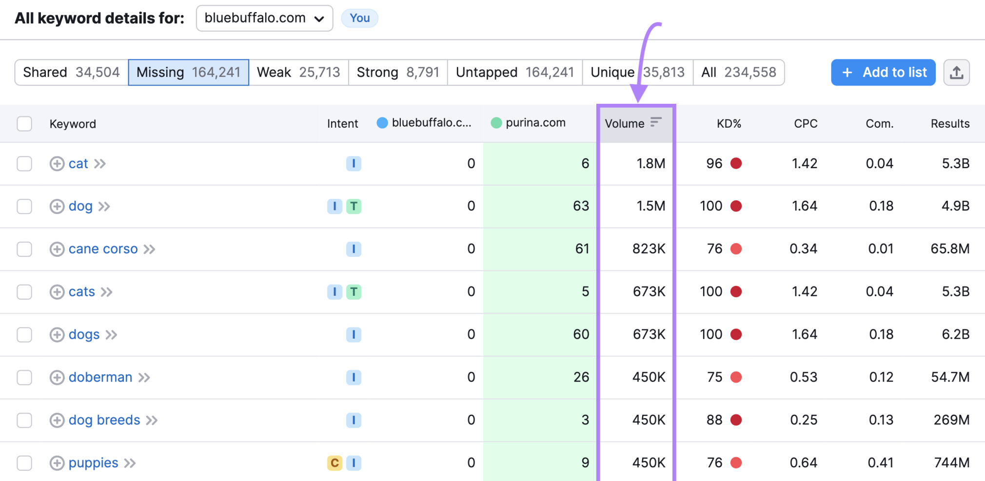Image resolution: width=985 pixels, height=481 pixels.
Task: Click the plus icon beside 'puppies'
Action: [x=57, y=463]
